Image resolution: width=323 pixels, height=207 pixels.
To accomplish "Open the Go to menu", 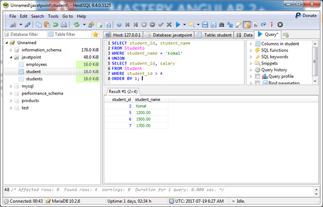I will point(68,16).
